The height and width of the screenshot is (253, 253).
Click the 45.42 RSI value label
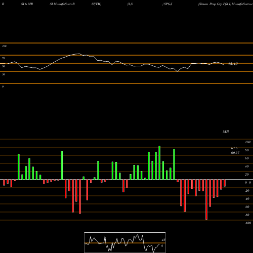click(x=233, y=64)
